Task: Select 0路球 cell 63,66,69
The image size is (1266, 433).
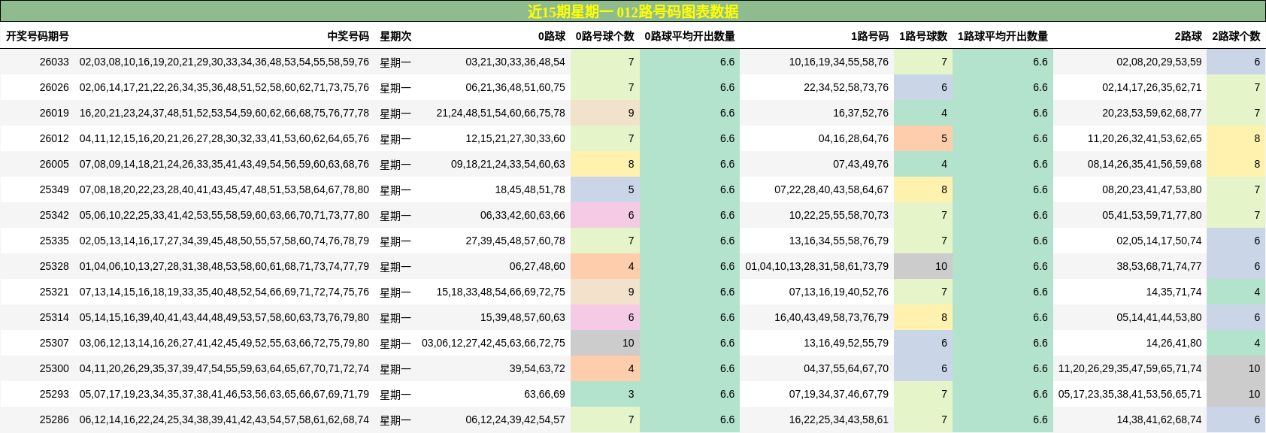Action: tap(544, 394)
